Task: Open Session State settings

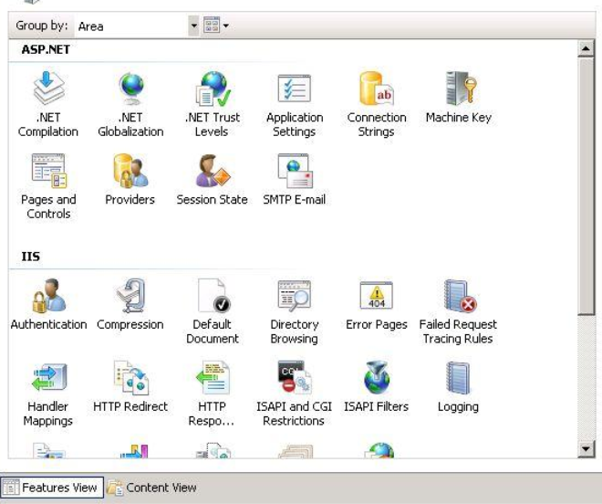Action: (x=212, y=172)
